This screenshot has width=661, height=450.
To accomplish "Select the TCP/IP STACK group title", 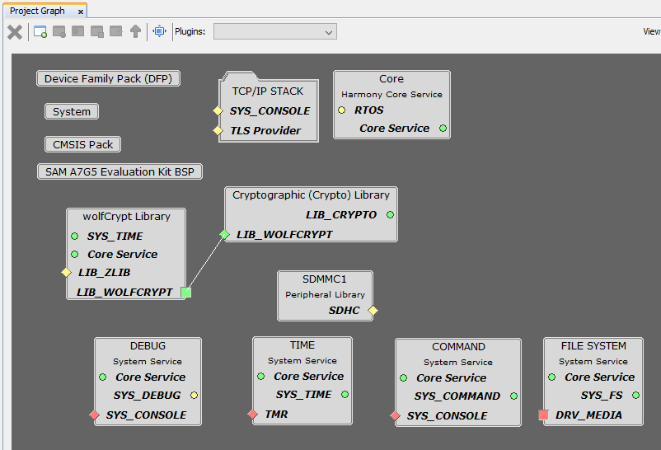I will (x=268, y=91).
